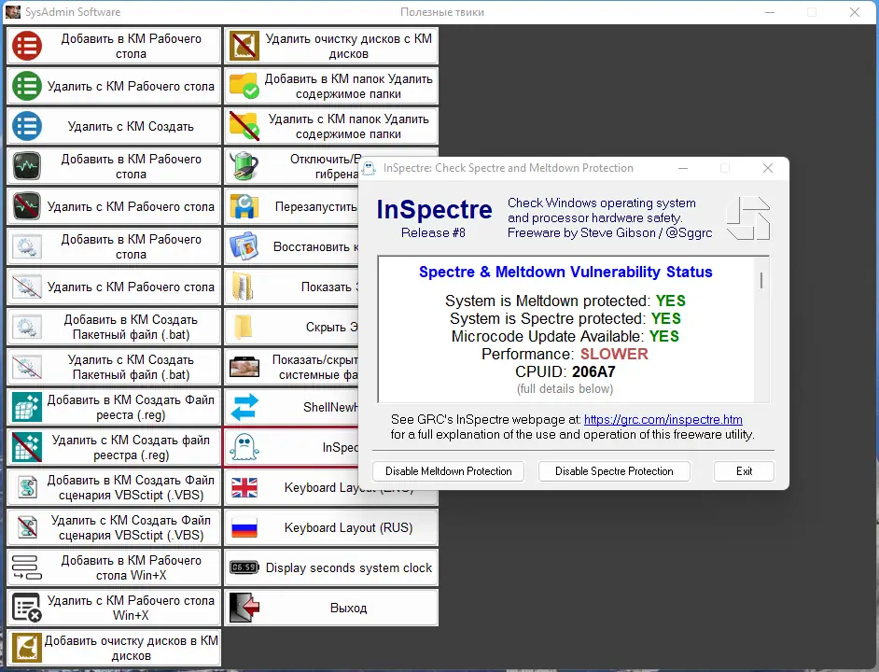Click 'Microcode Update Available: YES' line
The height and width of the screenshot is (672, 879).
565,337
